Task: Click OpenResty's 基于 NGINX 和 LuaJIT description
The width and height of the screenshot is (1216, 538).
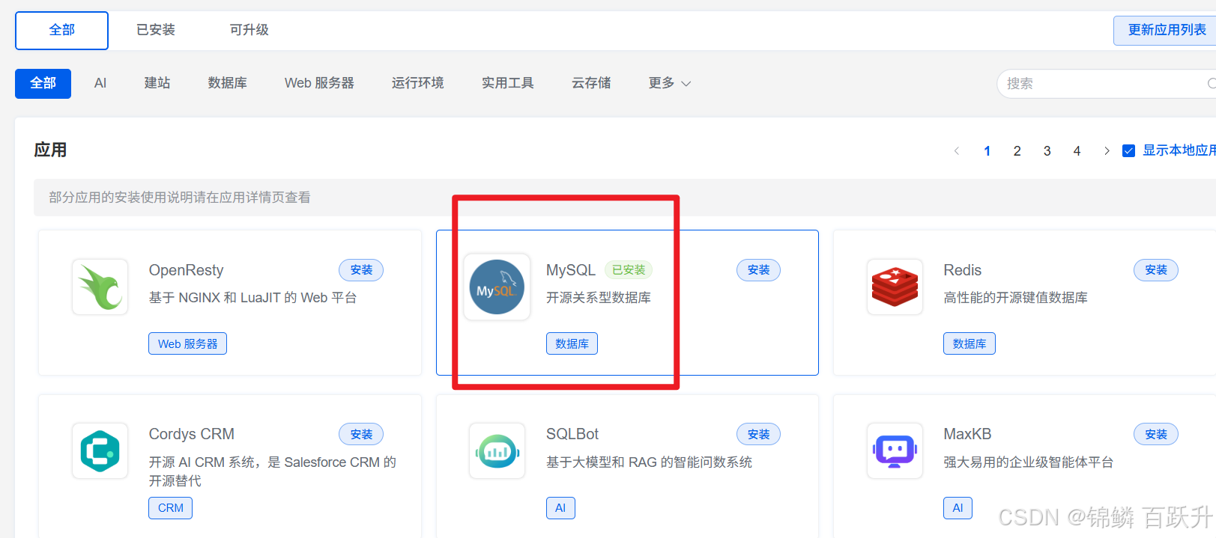Action: (253, 298)
